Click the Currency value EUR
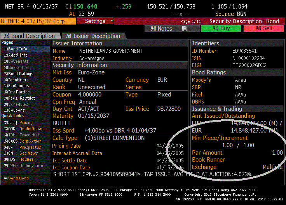 point(162,80)
